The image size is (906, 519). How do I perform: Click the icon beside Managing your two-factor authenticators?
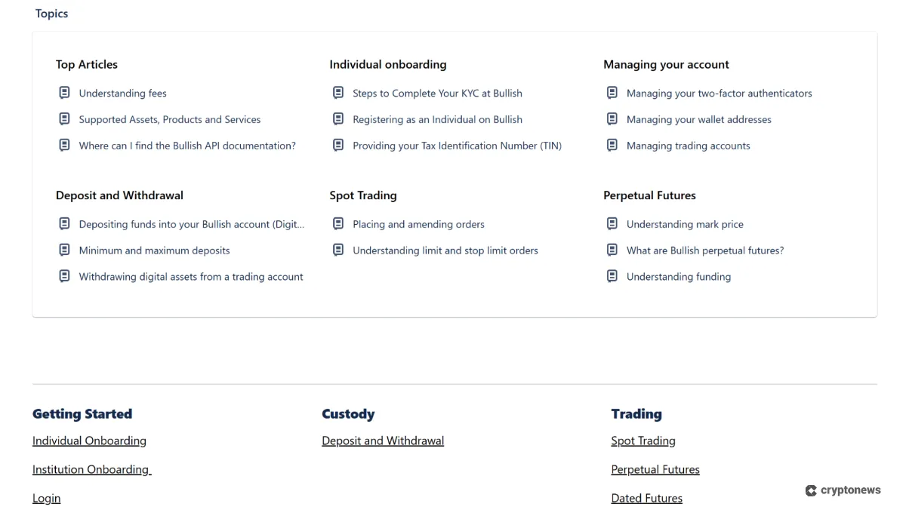pos(612,93)
